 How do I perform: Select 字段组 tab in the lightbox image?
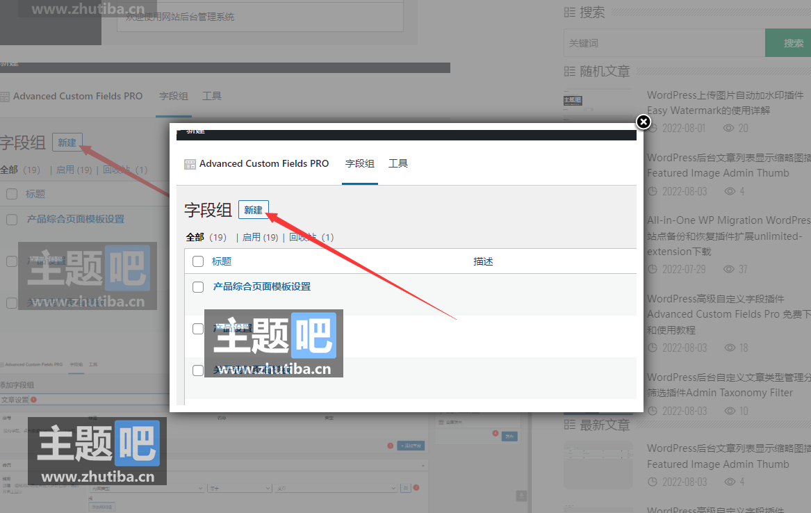coord(360,163)
